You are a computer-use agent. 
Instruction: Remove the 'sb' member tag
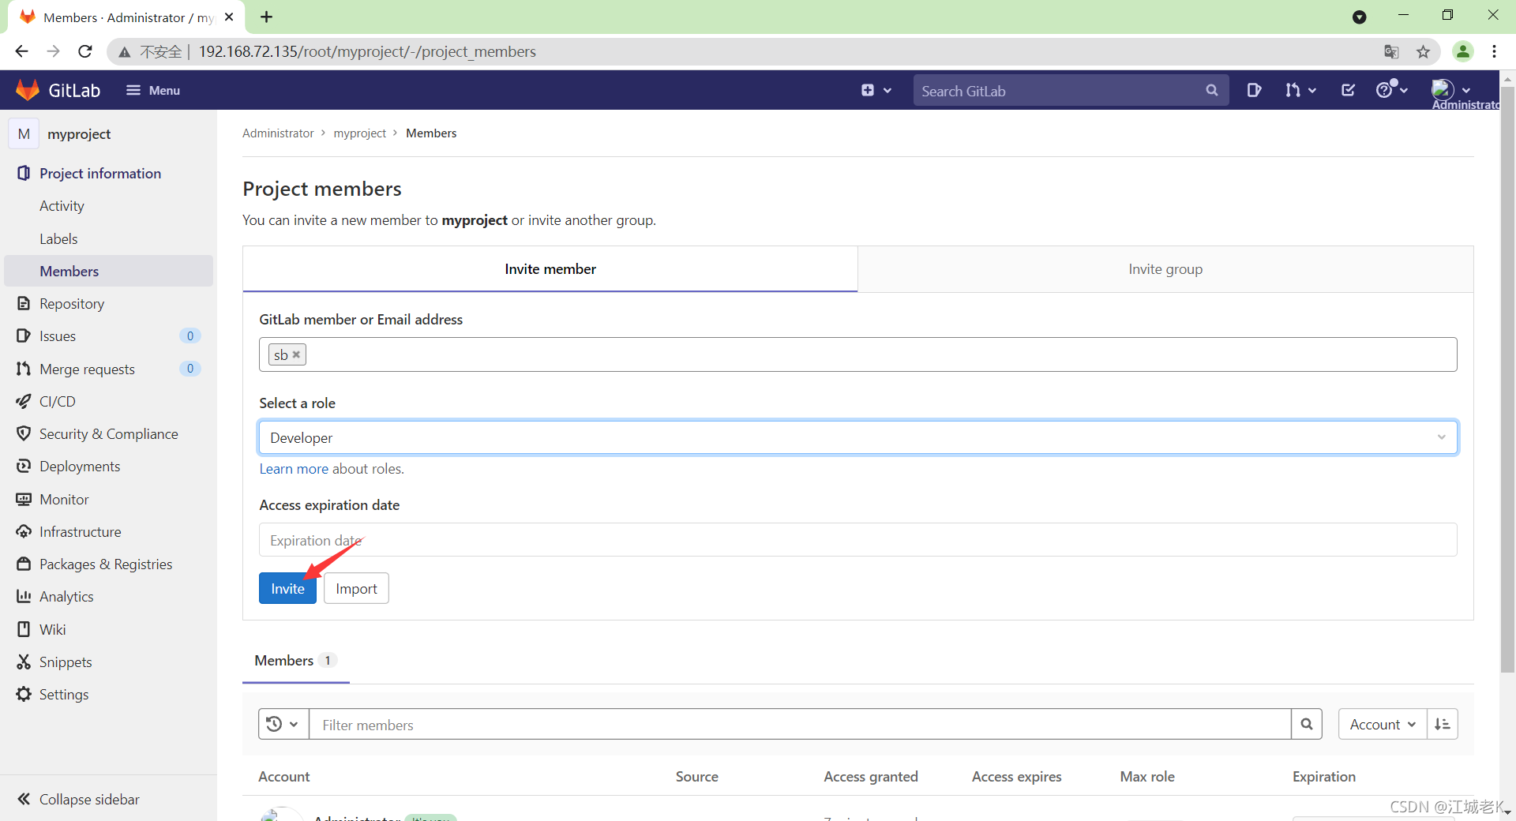pyautogui.click(x=297, y=354)
